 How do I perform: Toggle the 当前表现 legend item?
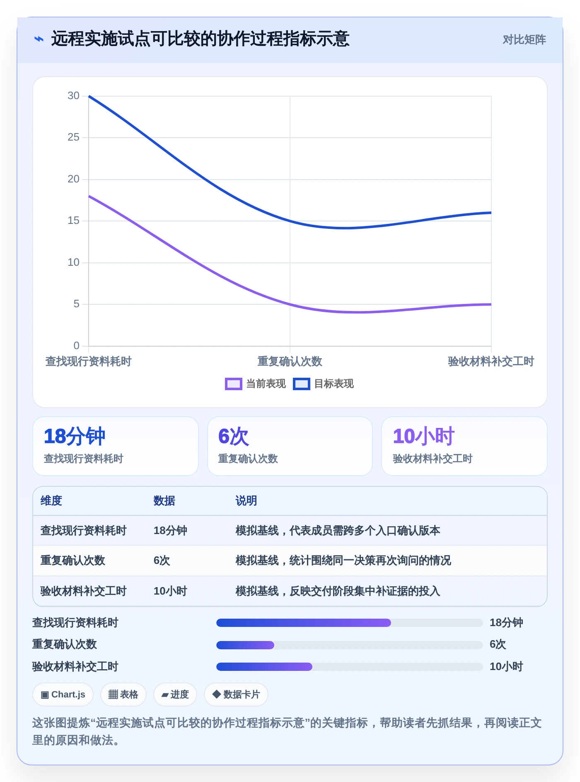tap(255, 384)
